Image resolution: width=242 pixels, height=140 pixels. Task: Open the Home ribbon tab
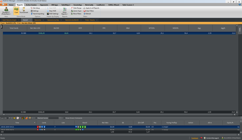point(11,5)
